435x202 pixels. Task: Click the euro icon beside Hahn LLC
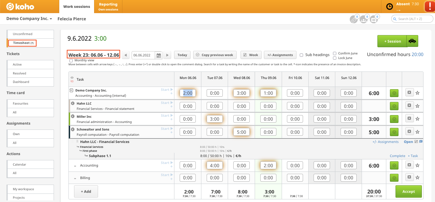tap(73, 103)
